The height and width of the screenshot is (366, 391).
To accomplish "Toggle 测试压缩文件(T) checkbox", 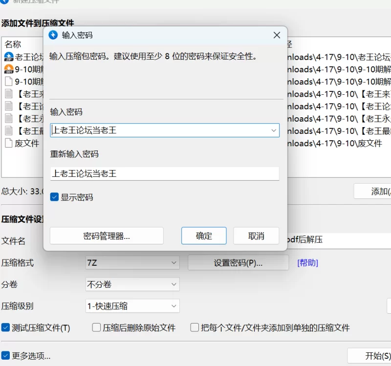I will pos(5,327).
